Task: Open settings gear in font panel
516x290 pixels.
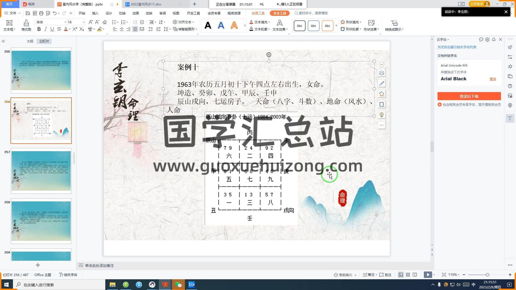Action: click(x=487, y=39)
